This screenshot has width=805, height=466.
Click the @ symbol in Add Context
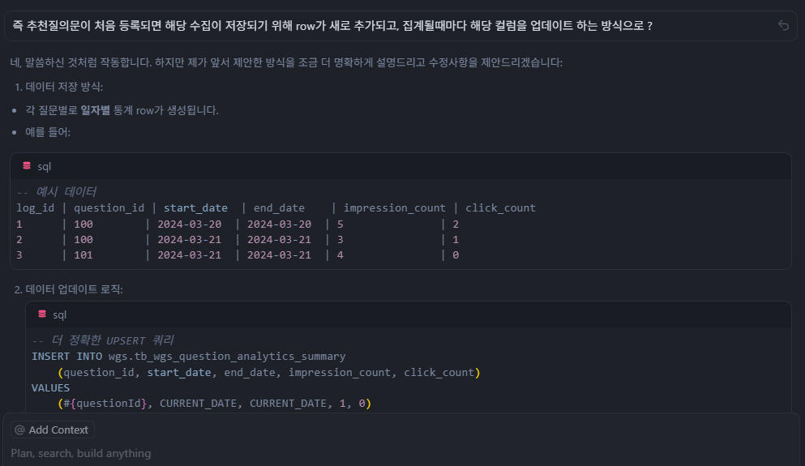(x=19, y=430)
